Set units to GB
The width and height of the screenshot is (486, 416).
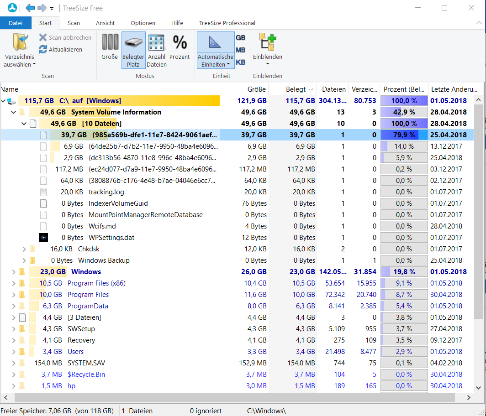pyautogui.click(x=241, y=38)
